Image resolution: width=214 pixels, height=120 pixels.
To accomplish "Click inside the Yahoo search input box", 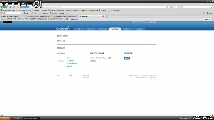I will [x=192, y=7].
